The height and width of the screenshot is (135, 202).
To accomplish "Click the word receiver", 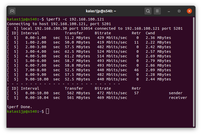I will pyautogui.click(x=178, y=98).
